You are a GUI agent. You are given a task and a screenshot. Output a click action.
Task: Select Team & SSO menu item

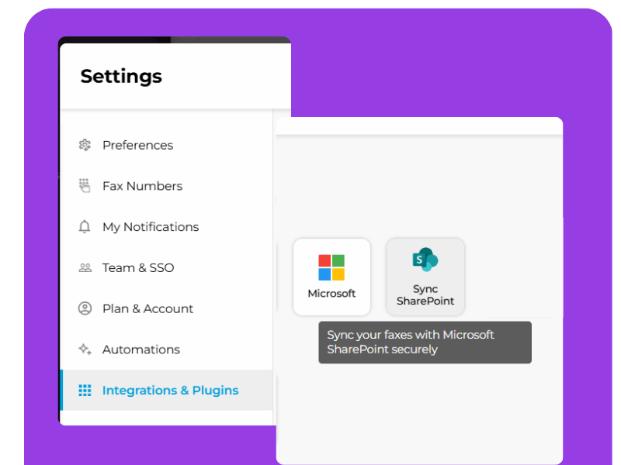(167, 267)
